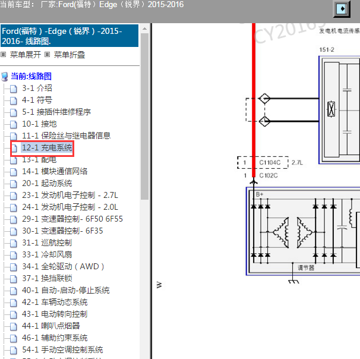This screenshot has height=359, width=360.
Task: Click the 2.7L label beside C1104C
Action: pyautogui.click(x=297, y=163)
